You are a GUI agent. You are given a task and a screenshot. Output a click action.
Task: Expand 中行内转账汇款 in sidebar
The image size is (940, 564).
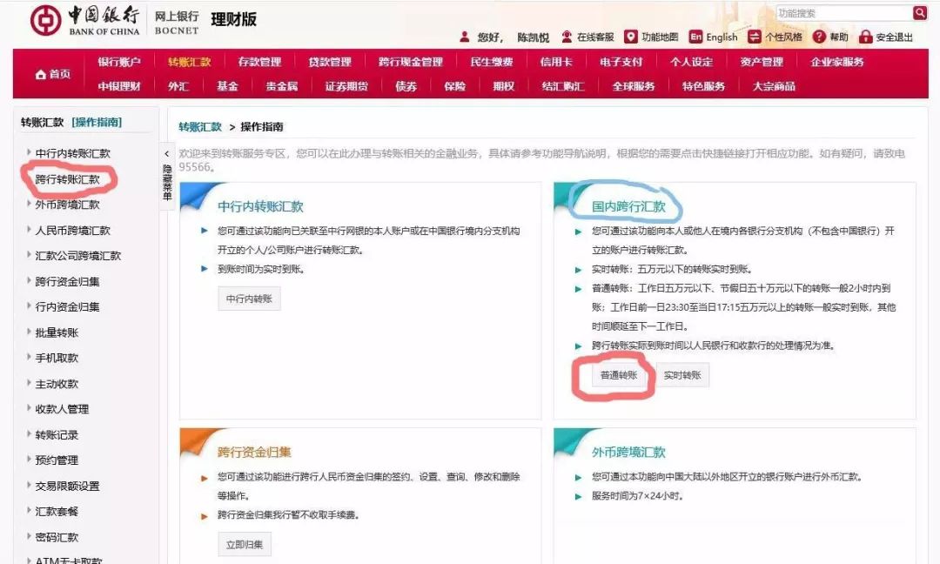point(72,153)
